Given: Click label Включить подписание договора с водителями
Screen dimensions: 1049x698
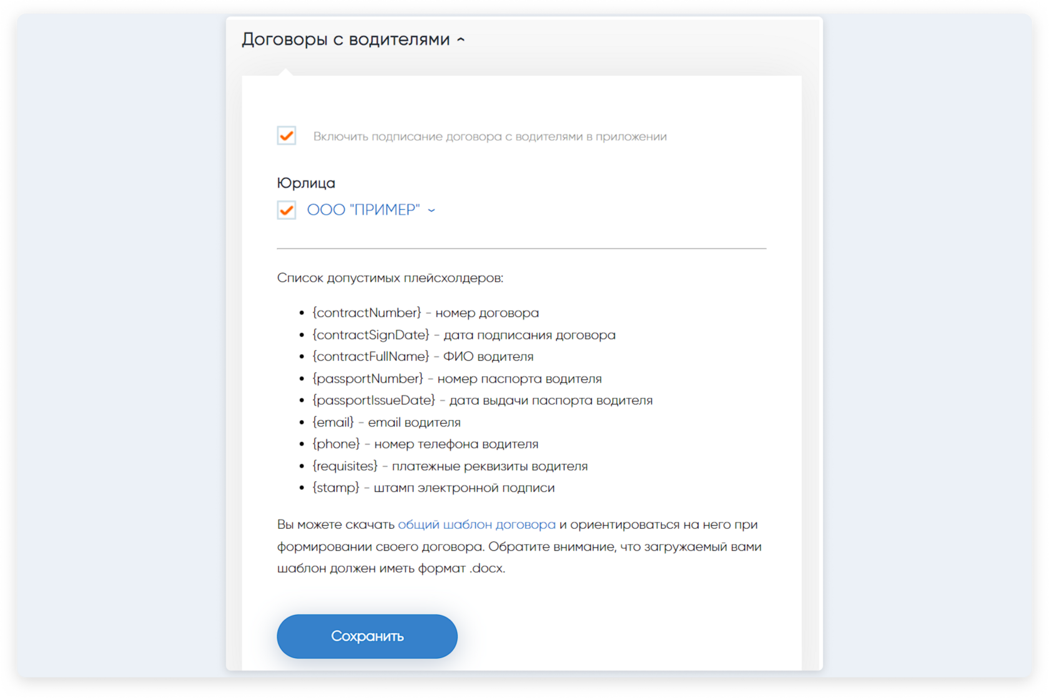Looking at the screenshot, I should (490, 137).
